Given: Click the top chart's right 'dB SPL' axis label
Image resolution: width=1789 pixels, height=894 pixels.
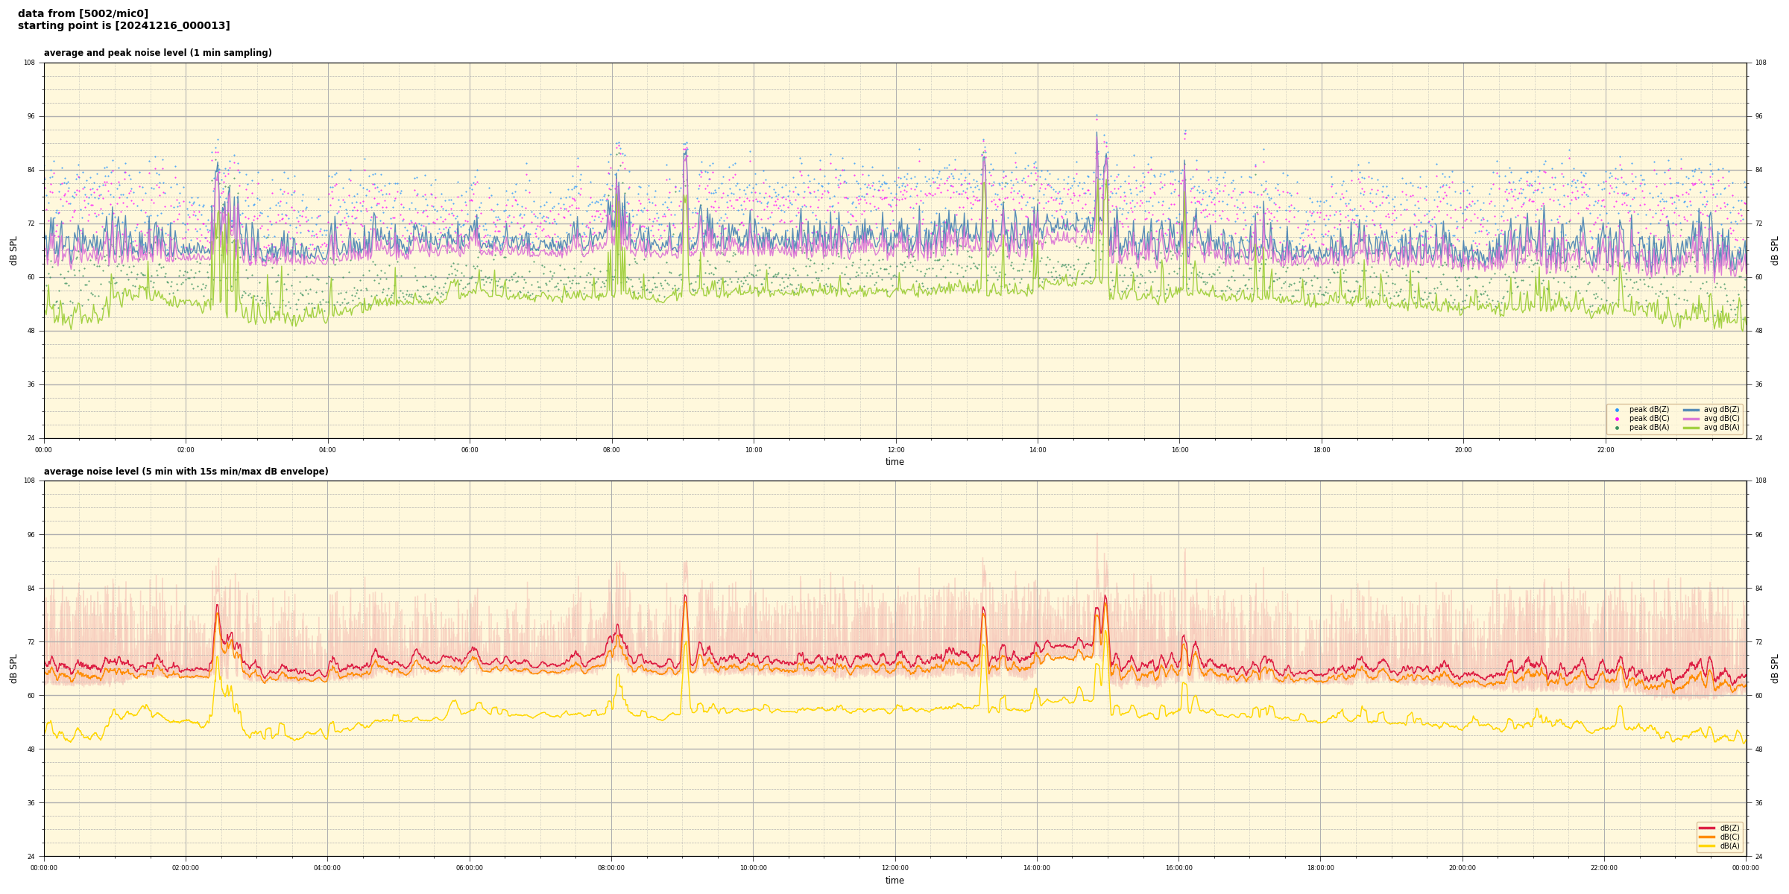Looking at the screenshot, I should click(1775, 250).
